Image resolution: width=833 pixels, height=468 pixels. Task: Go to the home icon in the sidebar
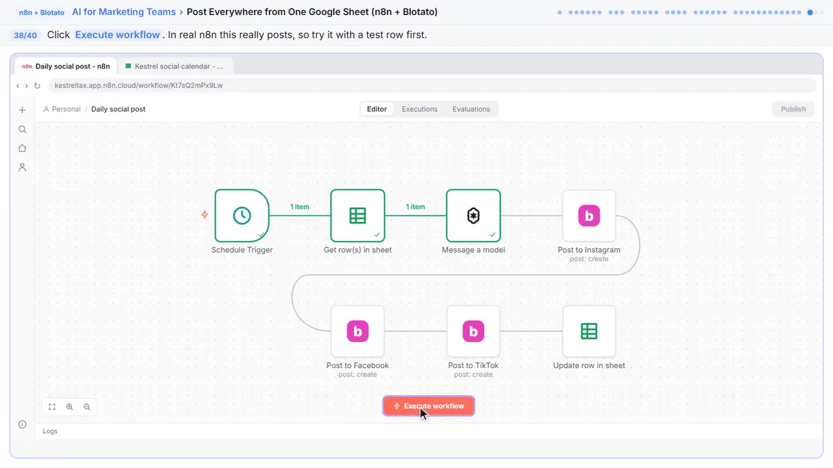(x=22, y=148)
